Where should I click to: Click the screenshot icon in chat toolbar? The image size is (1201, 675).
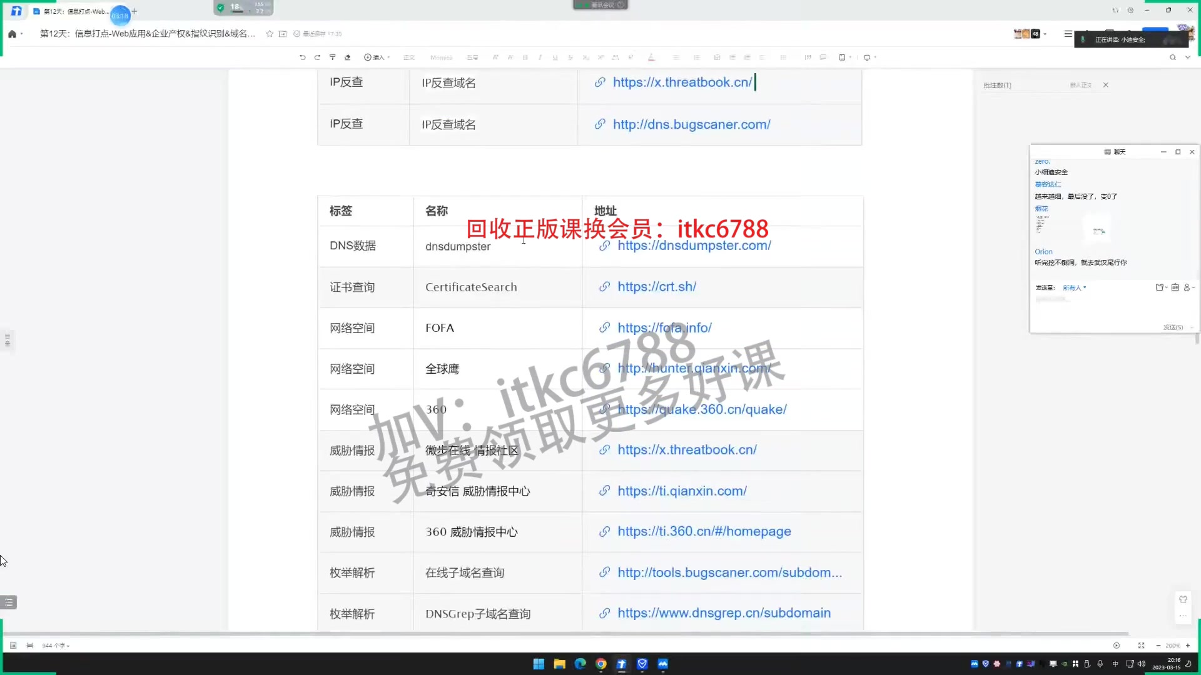[1160, 287]
